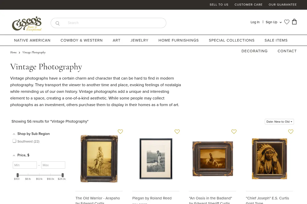Click the maximum price slider handle
This screenshot has height=204, width=307.
point(63,175)
